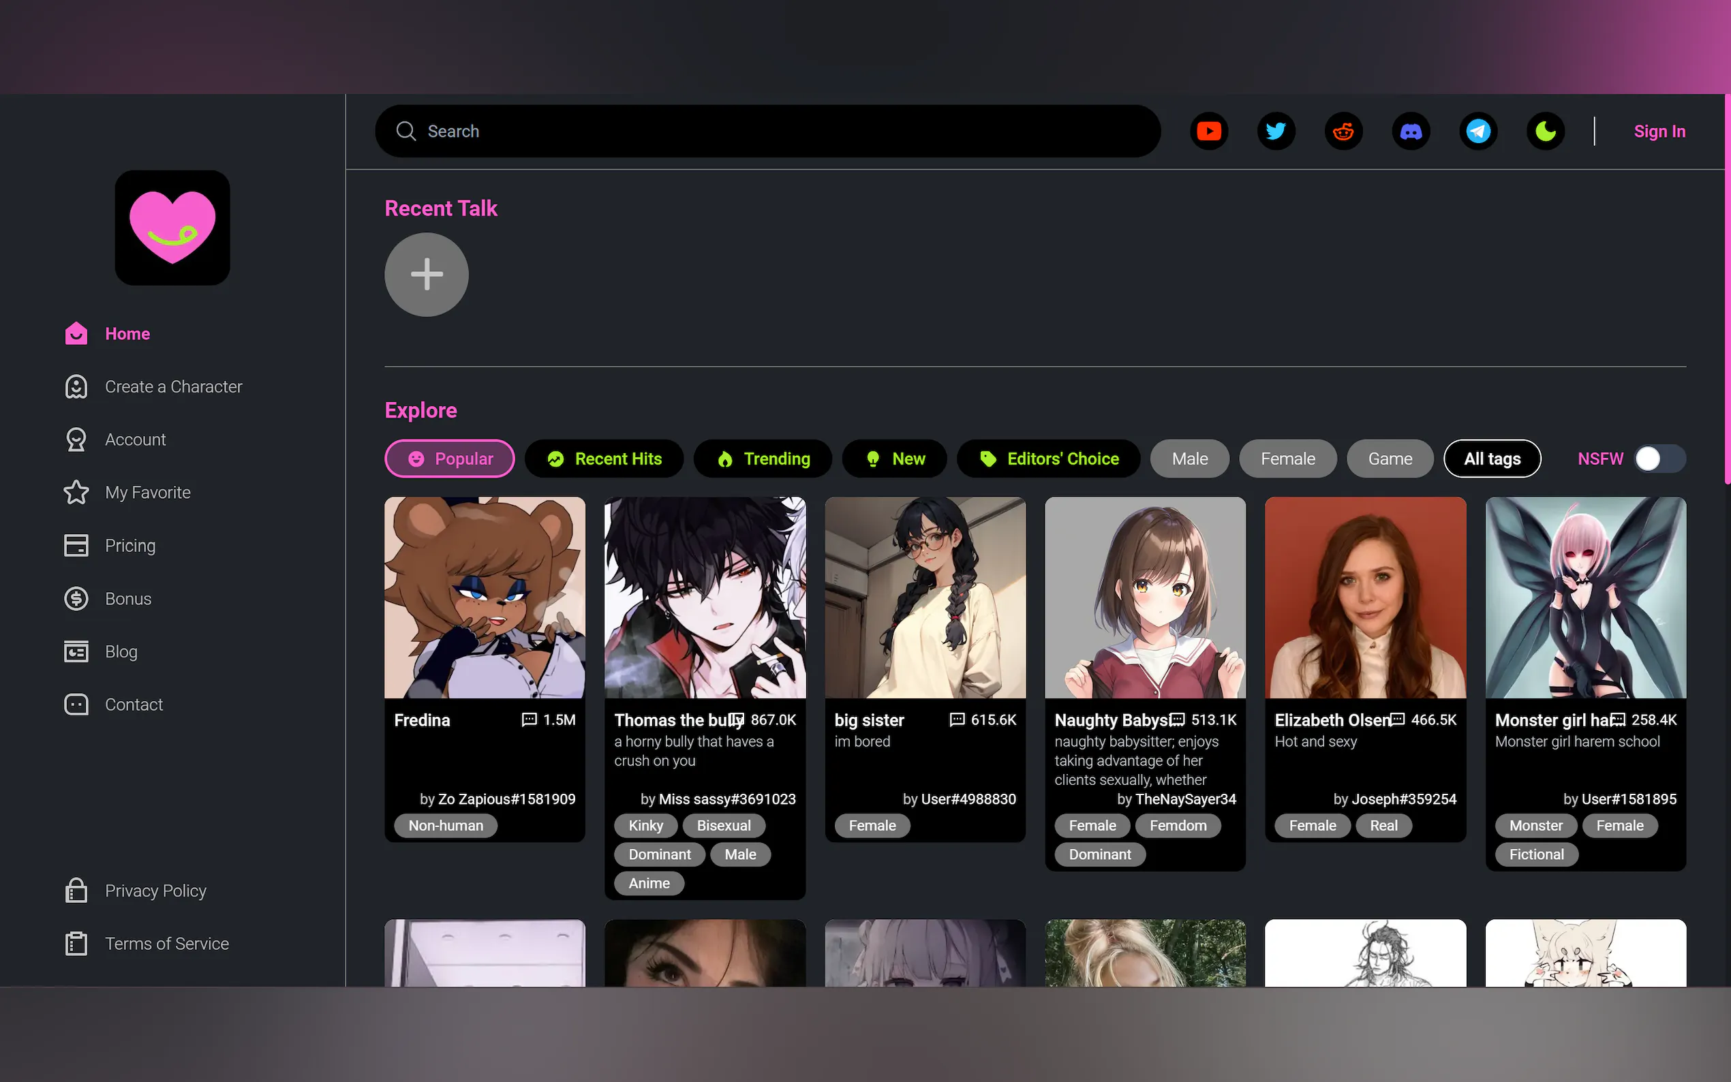Viewport: 1731px width, 1082px height.
Task: Click the heart logo in sidebar
Action: click(172, 228)
